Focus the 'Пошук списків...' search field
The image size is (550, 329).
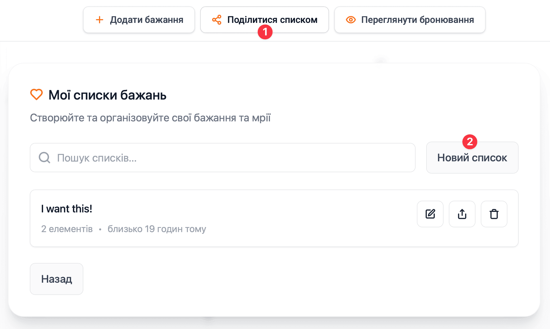click(x=223, y=158)
